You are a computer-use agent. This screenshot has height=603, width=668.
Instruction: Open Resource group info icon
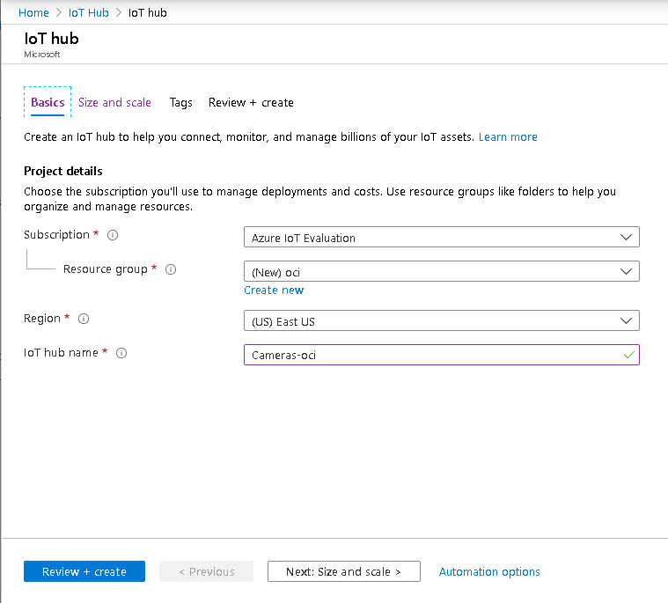point(171,269)
